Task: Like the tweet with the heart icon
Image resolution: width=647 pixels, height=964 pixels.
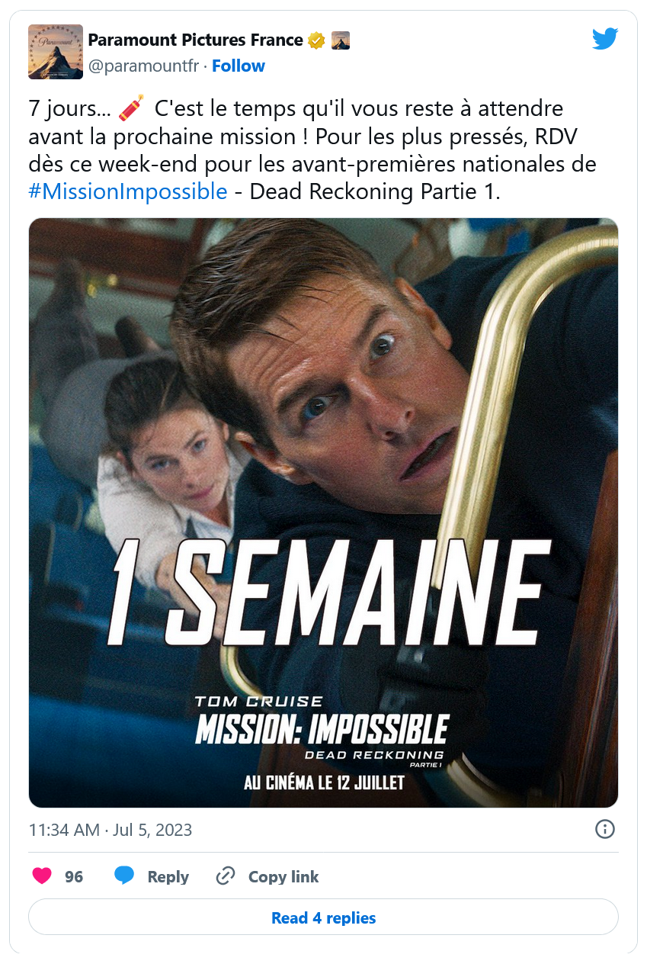Action: pyautogui.click(x=42, y=876)
